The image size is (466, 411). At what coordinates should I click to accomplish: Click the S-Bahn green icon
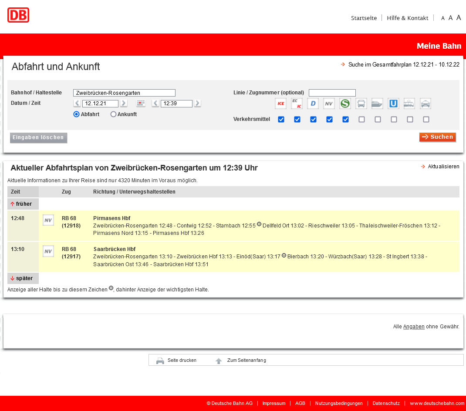click(345, 104)
